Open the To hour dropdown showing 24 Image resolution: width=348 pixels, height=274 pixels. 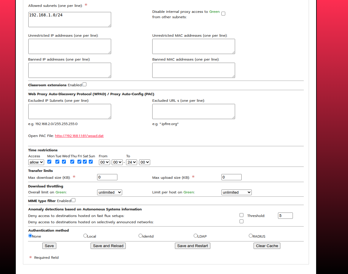click(x=131, y=162)
